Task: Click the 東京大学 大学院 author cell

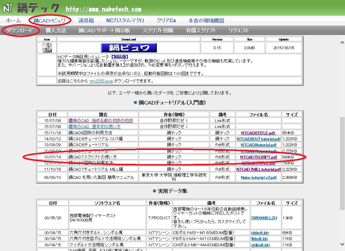Action: click(174, 177)
